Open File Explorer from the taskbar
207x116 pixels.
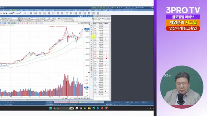click(89, 108)
